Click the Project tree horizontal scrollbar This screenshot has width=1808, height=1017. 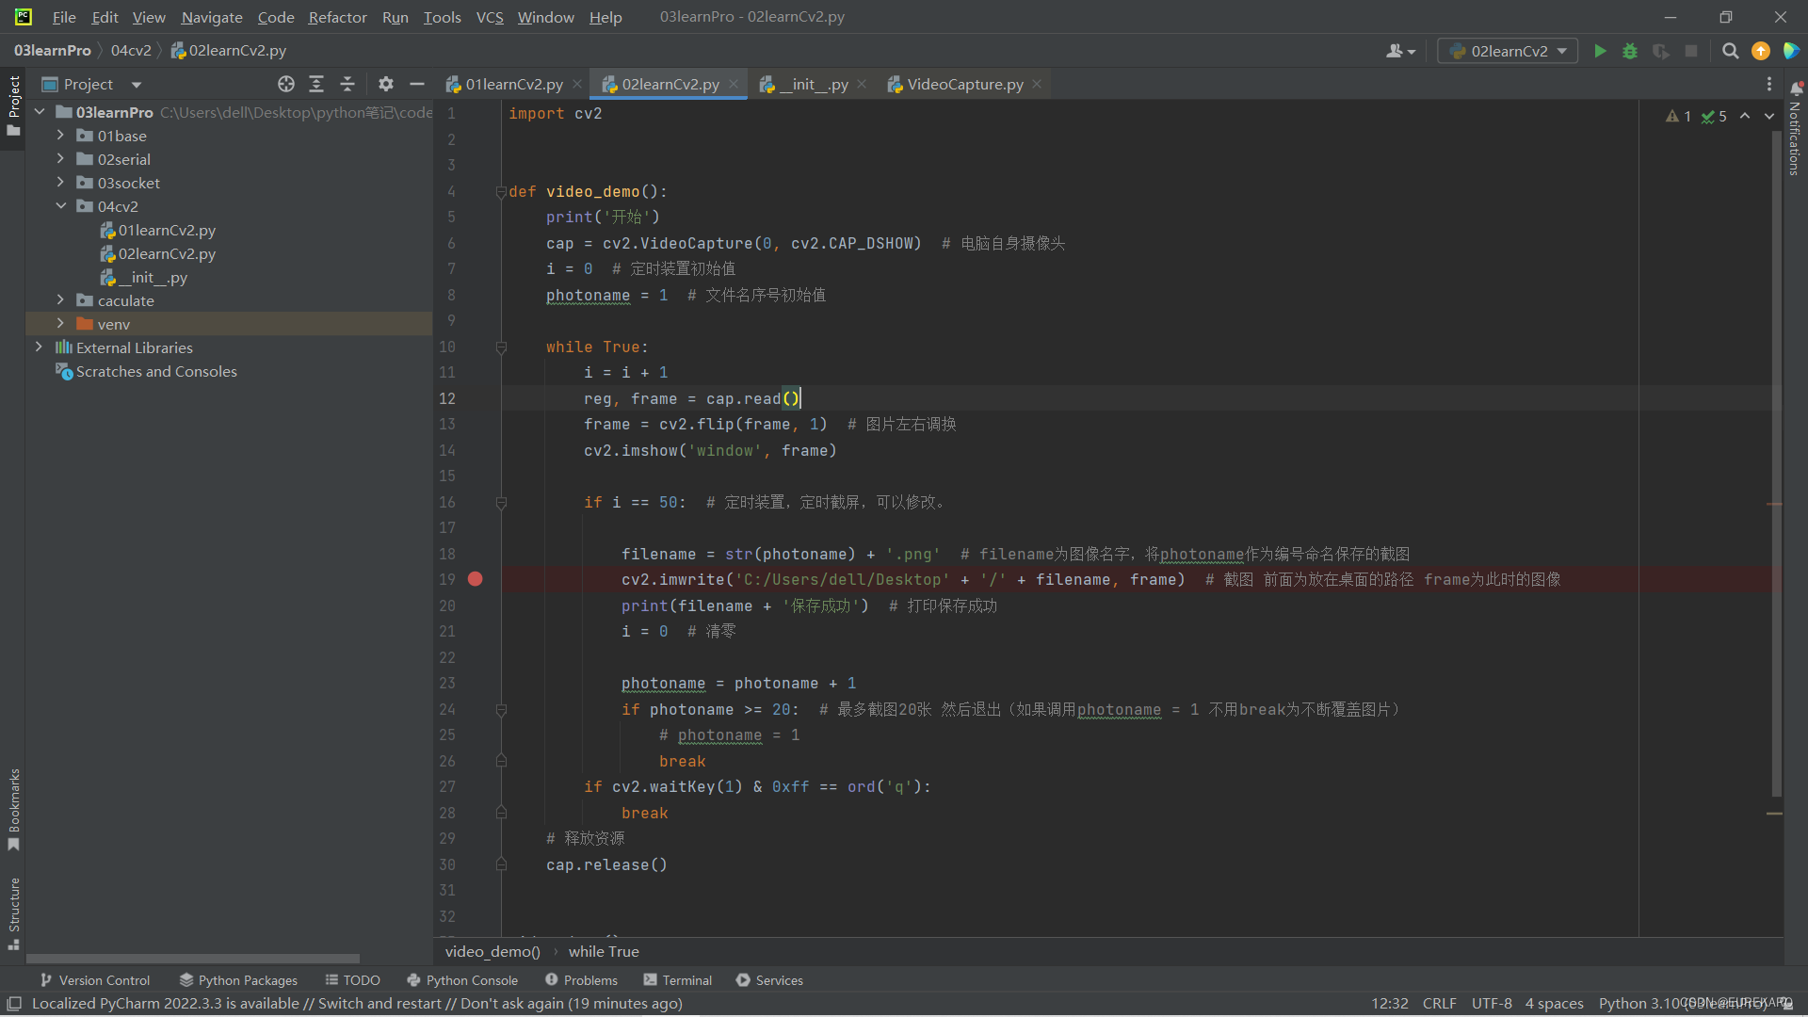[x=193, y=959]
